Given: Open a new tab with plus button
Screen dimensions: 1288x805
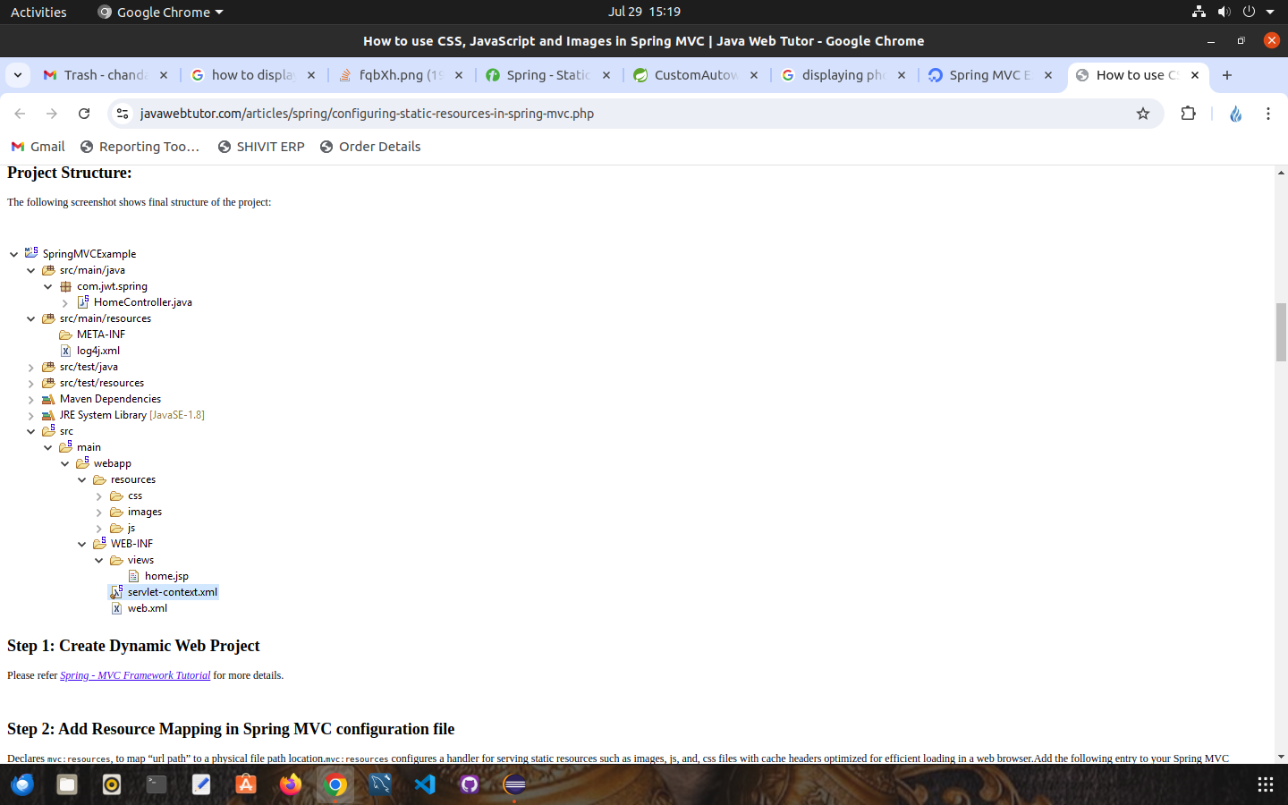Looking at the screenshot, I should (1227, 75).
